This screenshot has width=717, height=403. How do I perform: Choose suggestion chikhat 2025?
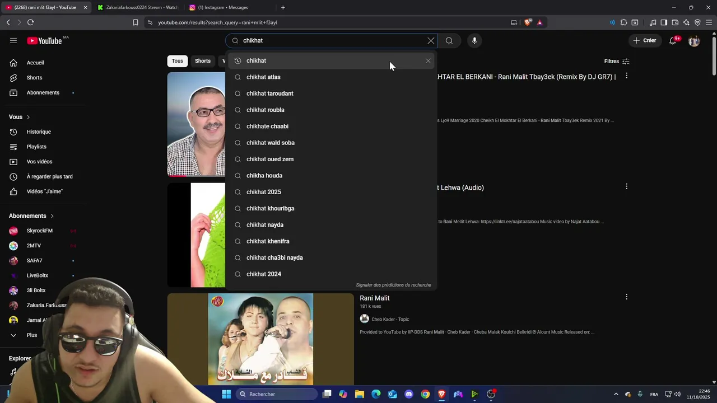coord(330,192)
